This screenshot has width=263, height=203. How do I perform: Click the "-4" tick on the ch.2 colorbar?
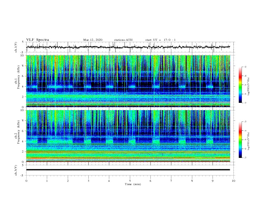pyautogui.click(x=245, y=131)
